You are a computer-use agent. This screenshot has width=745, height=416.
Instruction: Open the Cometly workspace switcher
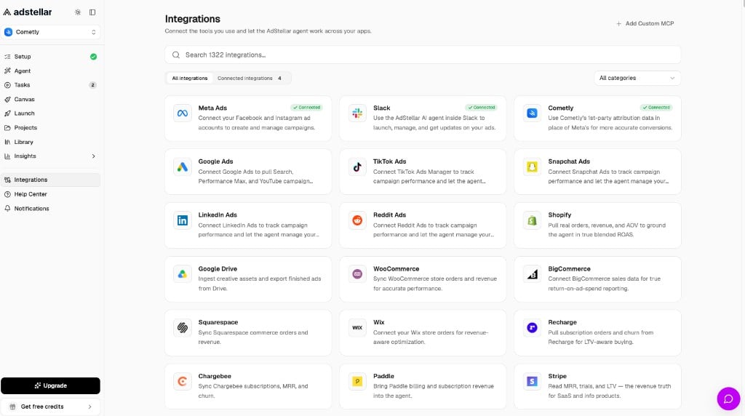pos(50,32)
